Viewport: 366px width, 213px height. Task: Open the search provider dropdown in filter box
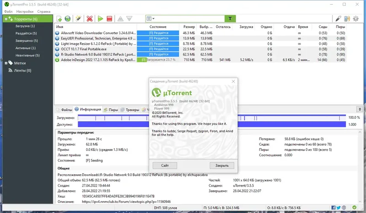pyautogui.click(x=151, y=19)
